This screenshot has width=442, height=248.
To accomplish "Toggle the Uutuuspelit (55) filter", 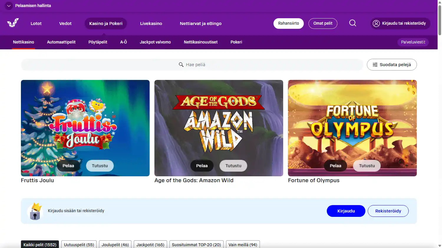I will pyautogui.click(x=79, y=244).
